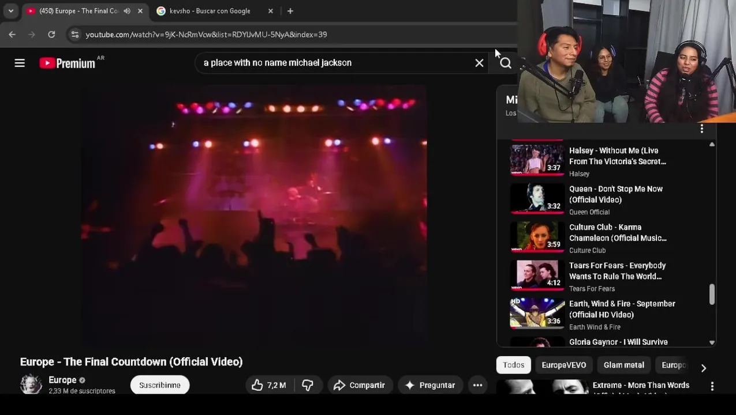The height and width of the screenshot is (415, 736).
Task: Select the Glam metal filter chip
Action: pyautogui.click(x=623, y=365)
